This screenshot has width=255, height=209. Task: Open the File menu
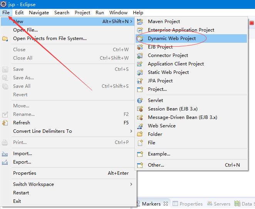click(6, 13)
